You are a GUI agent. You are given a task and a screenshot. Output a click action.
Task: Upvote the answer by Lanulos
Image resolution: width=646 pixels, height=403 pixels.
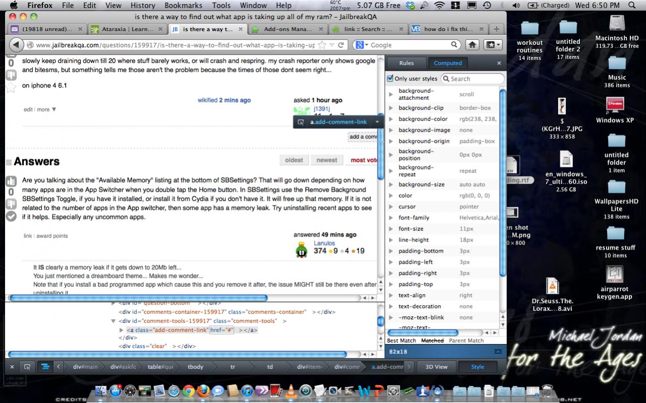click(x=11, y=181)
